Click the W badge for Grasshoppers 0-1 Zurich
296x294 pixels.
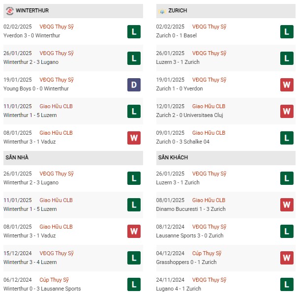[x=287, y=258]
